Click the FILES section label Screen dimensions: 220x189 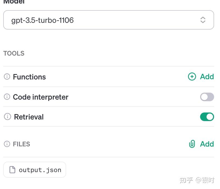point(22,144)
